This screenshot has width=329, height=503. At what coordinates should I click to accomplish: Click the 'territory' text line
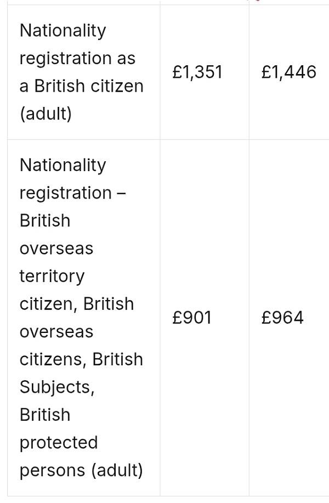click(x=52, y=276)
